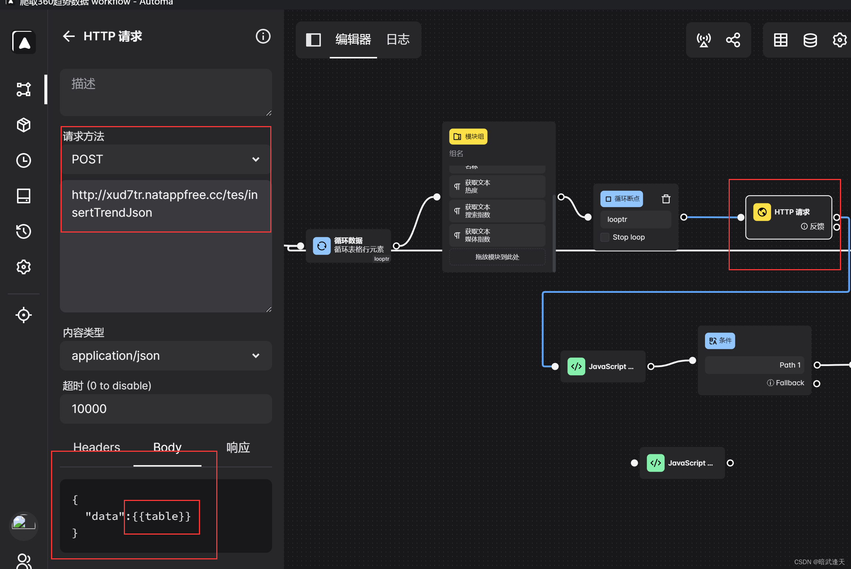Open the schedule clock icon in sidebar

pos(23,160)
